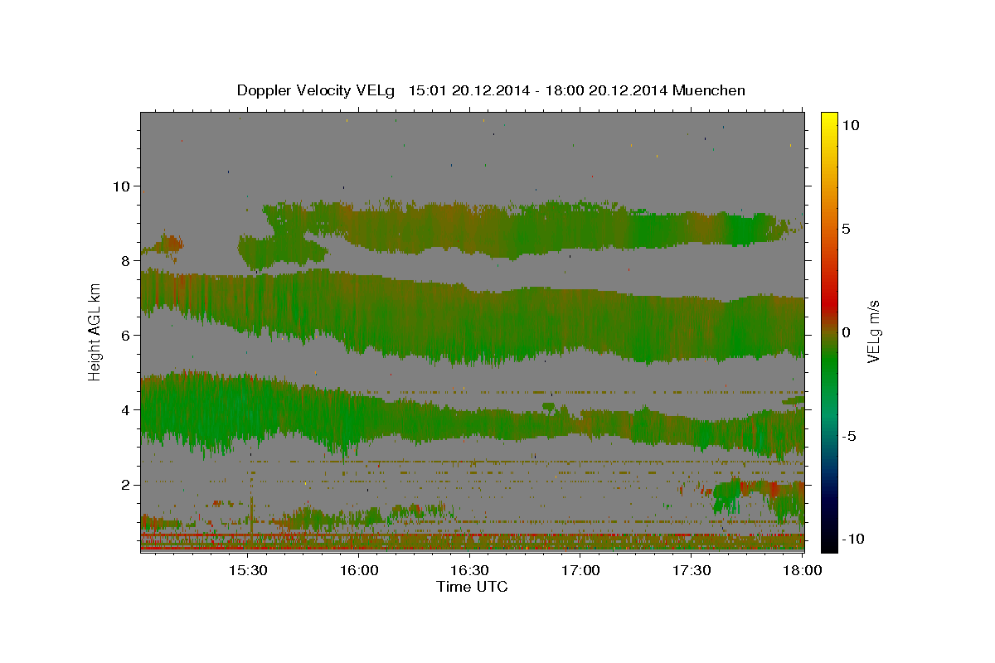Click the 'Muenchen' station name in title
The image size is (995, 663).
[x=710, y=90]
